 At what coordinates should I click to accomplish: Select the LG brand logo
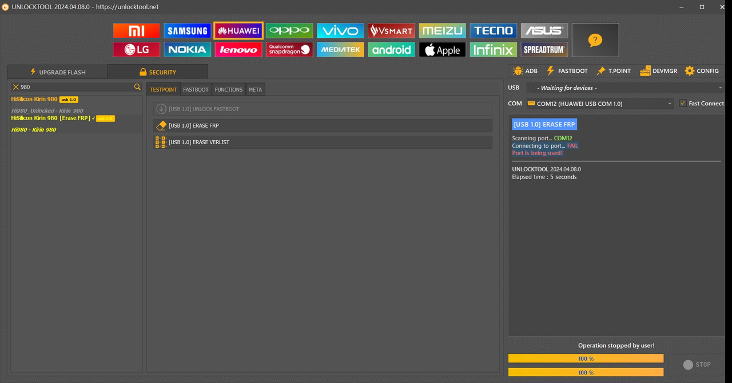(136, 50)
